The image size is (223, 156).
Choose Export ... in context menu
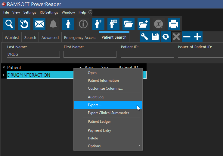tap(108, 105)
